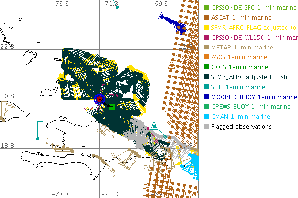This screenshot has height=198, width=298.
Task: Select the teal ship marker west of Haiti
Action: [x=38, y=138]
